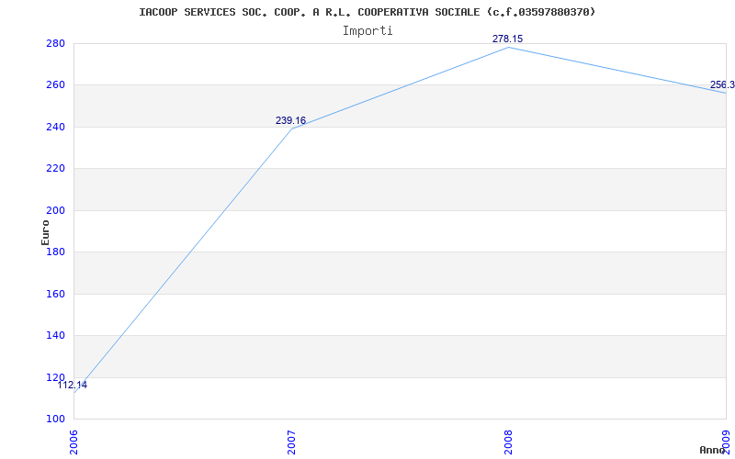This screenshot has width=735, height=459.
Task: Select the 2007 x-axis label
Action: click(291, 442)
